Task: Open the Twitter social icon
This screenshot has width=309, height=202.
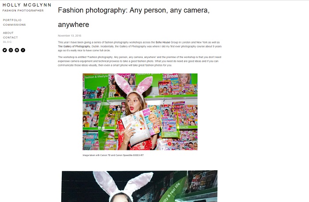Action: (x=5, y=50)
